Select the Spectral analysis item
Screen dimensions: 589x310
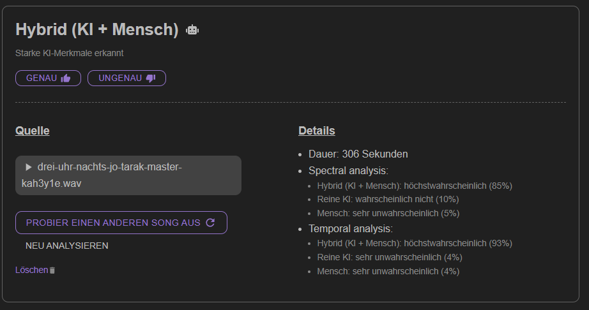348,170
